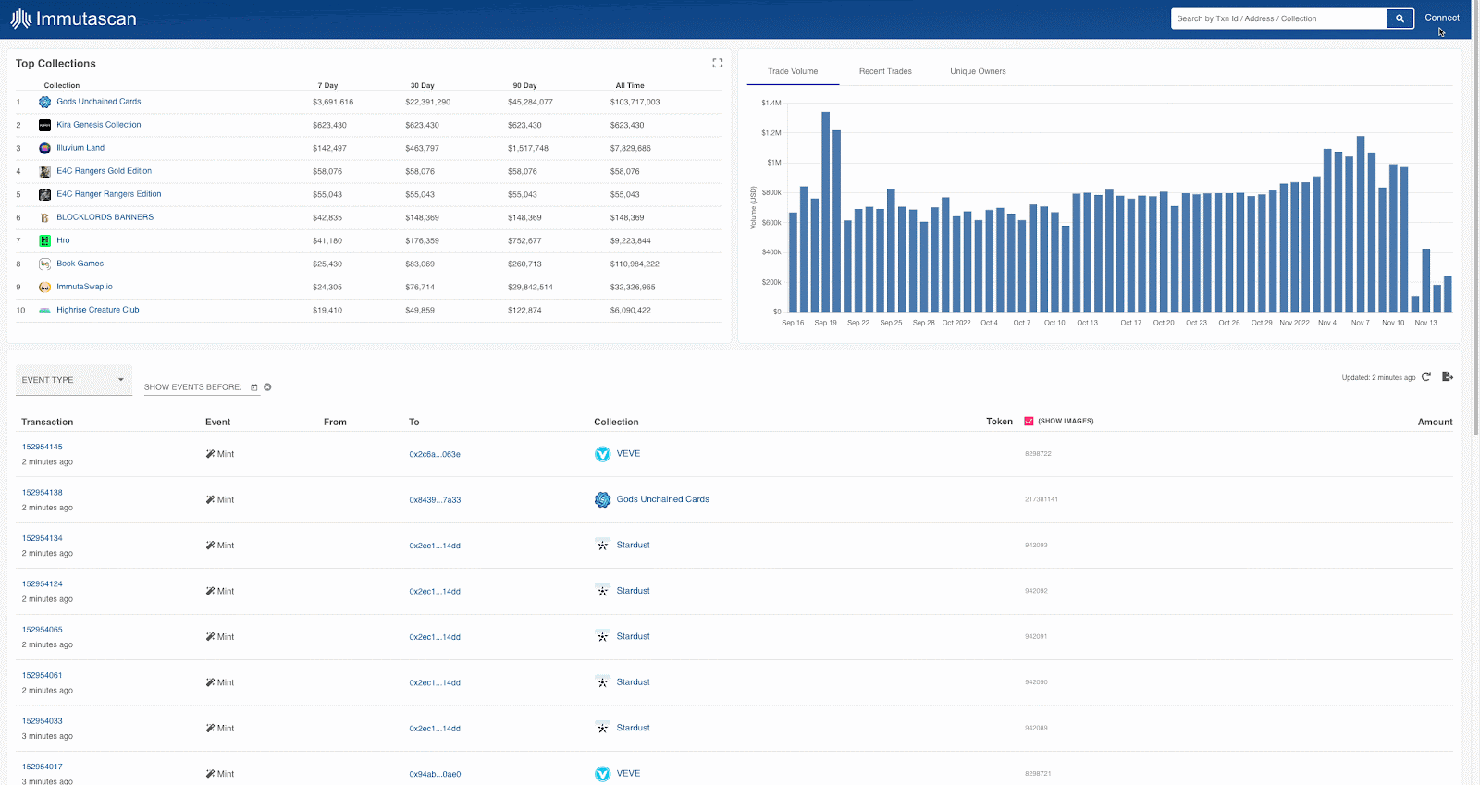The image size is (1480, 785).
Task: Click the BLOCKLORDS BANNERS collection icon
Action: [x=44, y=217]
